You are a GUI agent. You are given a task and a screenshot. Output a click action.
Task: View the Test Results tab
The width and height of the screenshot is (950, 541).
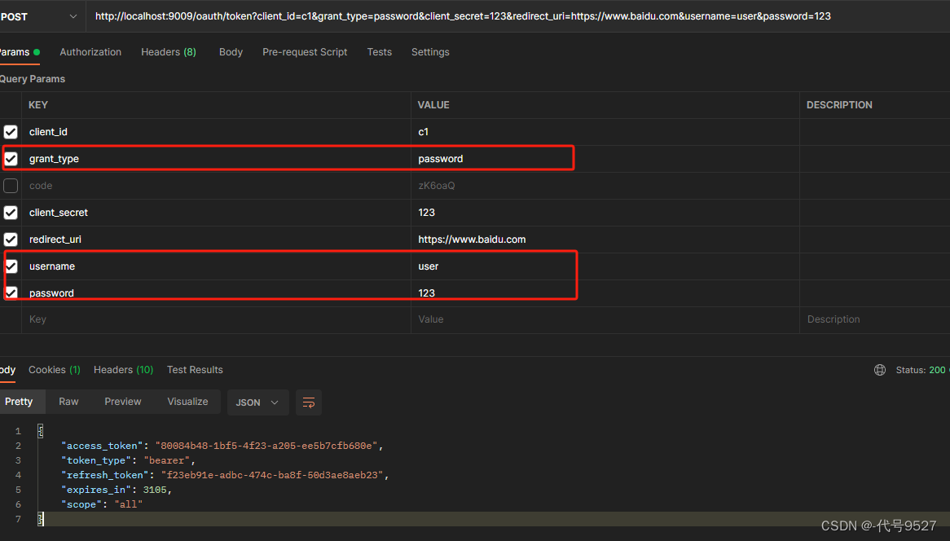click(x=195, y=370)
